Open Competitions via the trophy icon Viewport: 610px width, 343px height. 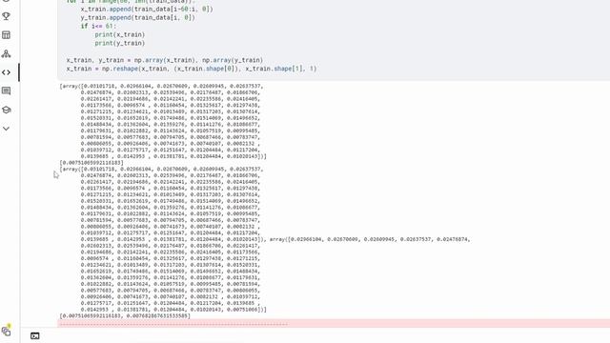pyautogui.click(x=7, y=16)
